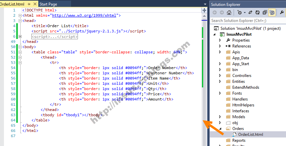
Task: Focus the Search Solution Explorer box
Action: click(x=248, y=21)
